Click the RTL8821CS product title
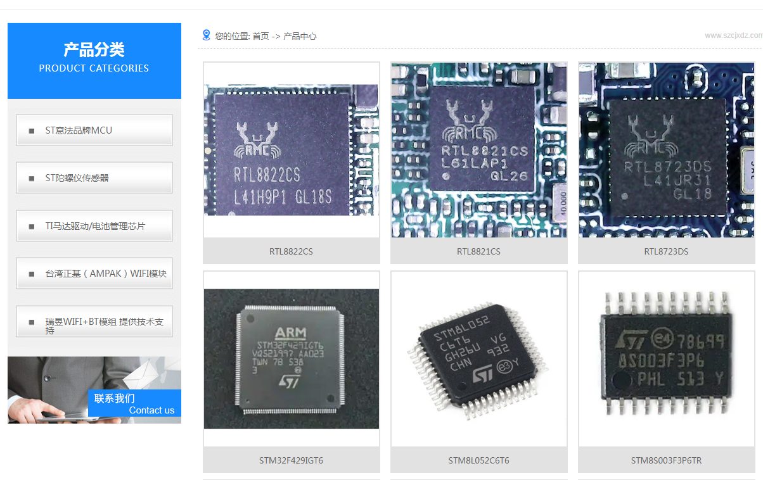The width and height of the screenshot is (763, 480). [478, 251]
